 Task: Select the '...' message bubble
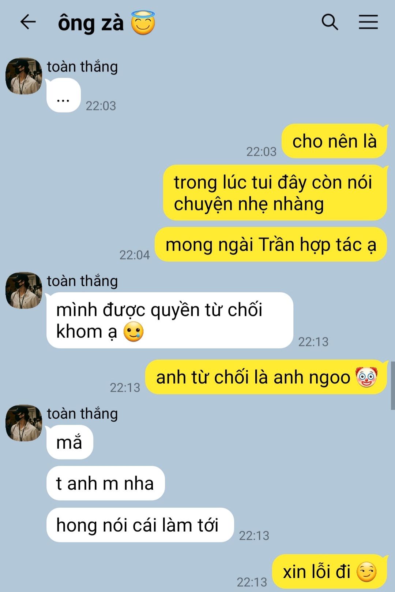(64, 95)
